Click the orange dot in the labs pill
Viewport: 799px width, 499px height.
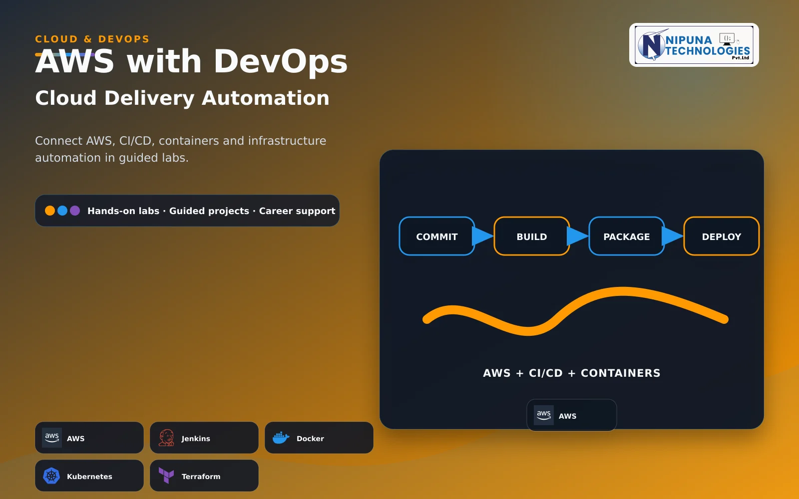50,211
